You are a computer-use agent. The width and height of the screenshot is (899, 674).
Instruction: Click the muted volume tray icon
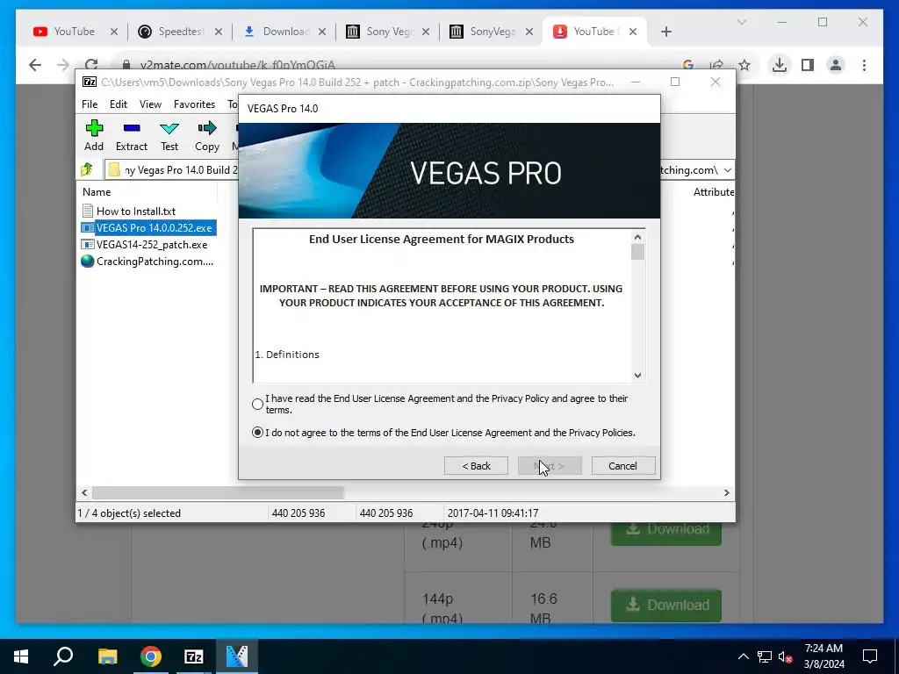(x=786, y=656)
